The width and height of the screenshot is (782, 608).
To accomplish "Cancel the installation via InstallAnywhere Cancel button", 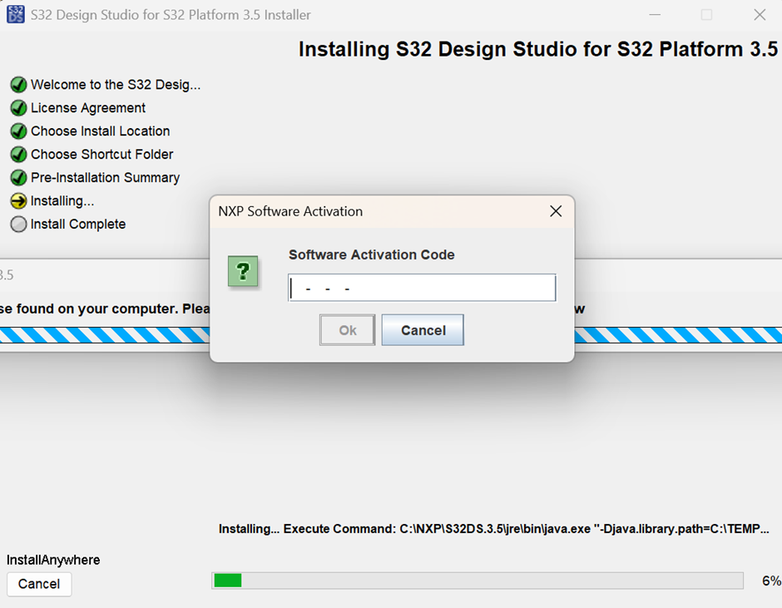I will coord(39,584).
